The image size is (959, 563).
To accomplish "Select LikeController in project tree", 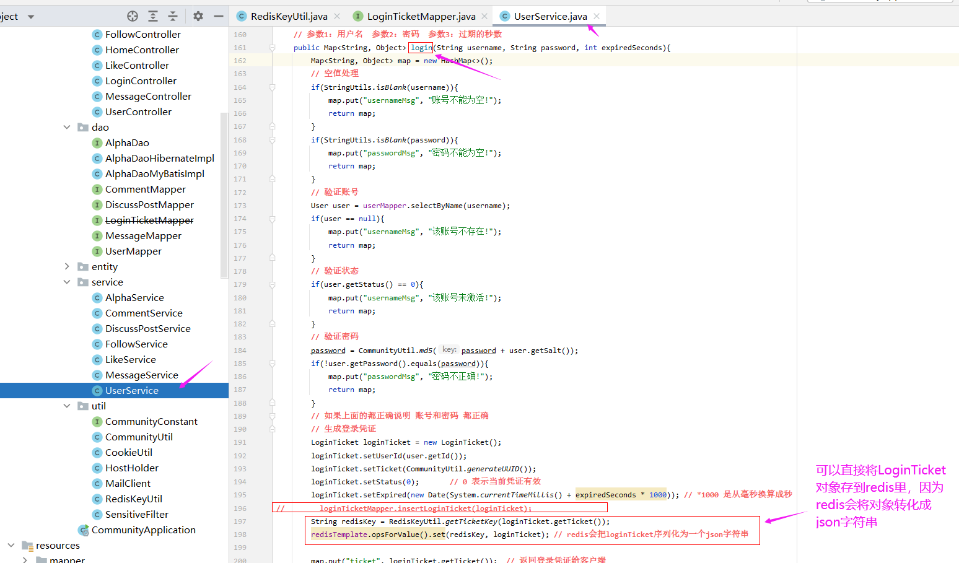I will pos(137,65).
